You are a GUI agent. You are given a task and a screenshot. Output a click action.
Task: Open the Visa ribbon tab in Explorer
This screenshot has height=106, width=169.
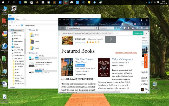tap(24, 19)
